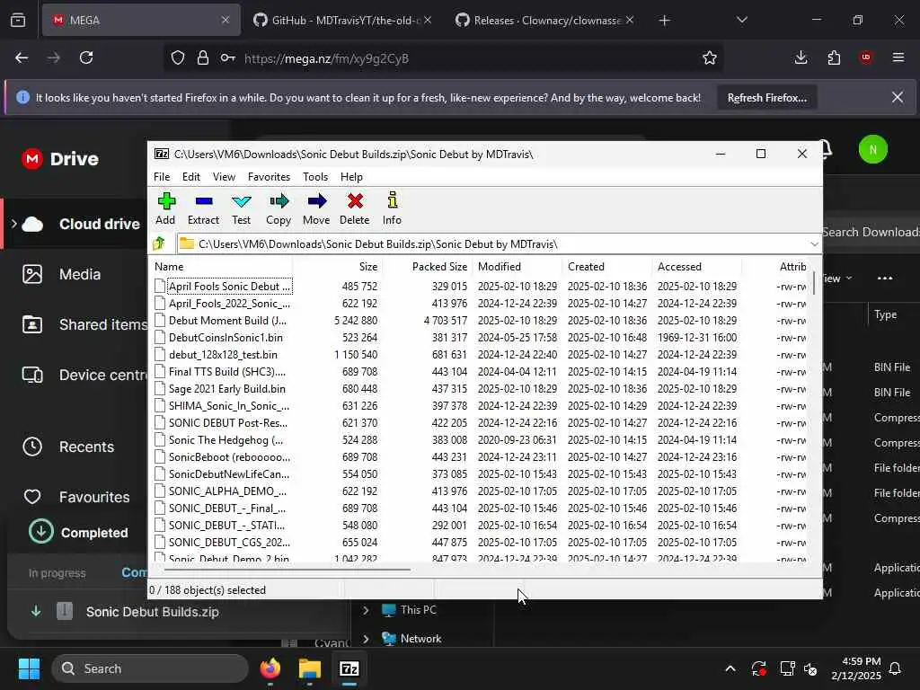920x690 pixels.
Task: Open the View menu in 7-Zip
Action: point(224,177)
